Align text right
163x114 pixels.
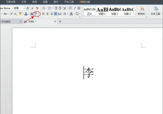point(52,14)
